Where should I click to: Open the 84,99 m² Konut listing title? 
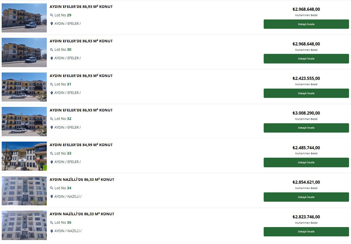[81, 145]
